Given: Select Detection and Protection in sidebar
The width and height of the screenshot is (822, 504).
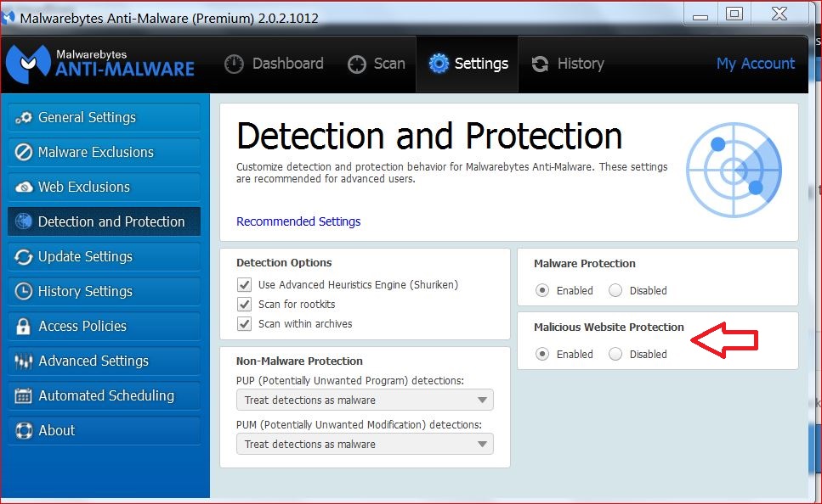Looking at the screenshot, I should coord(105,221).
